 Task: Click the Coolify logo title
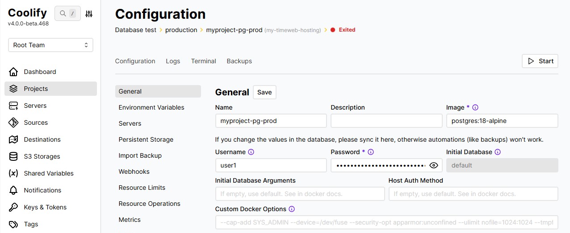tap(27, 13)
